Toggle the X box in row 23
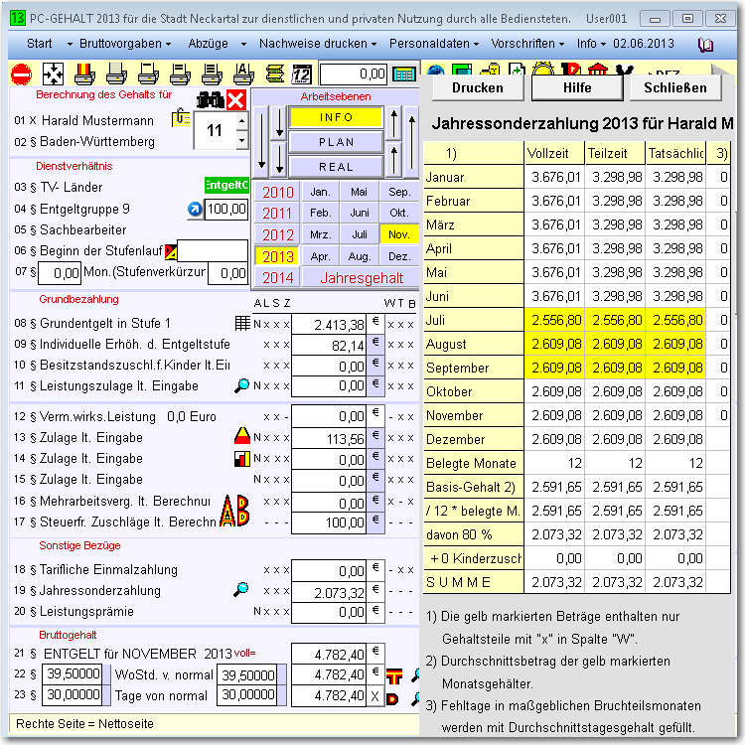 [x=374, y=696]
